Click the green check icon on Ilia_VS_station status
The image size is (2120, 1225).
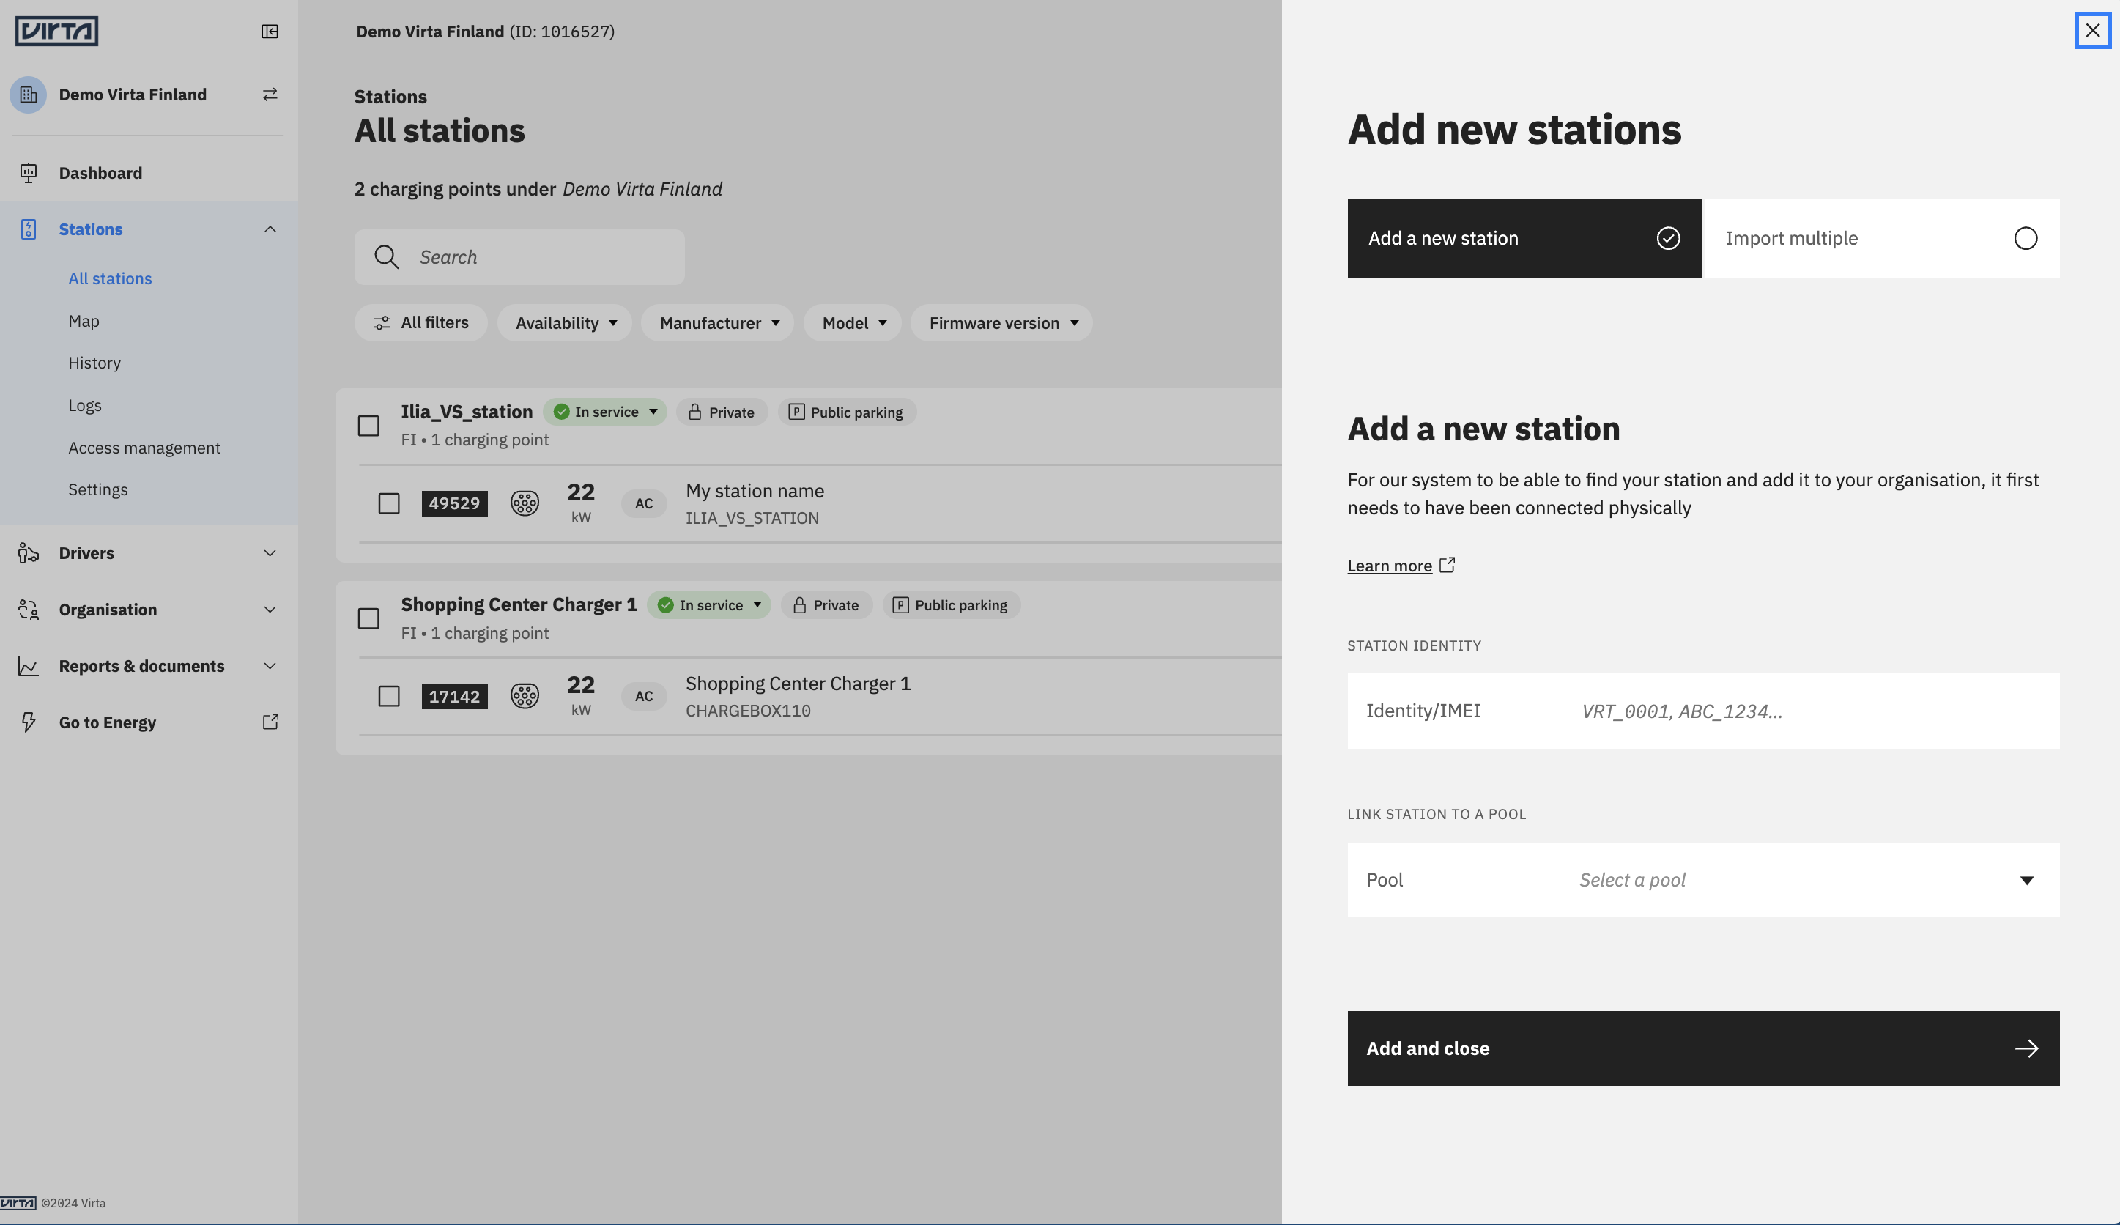click(561, 412)
